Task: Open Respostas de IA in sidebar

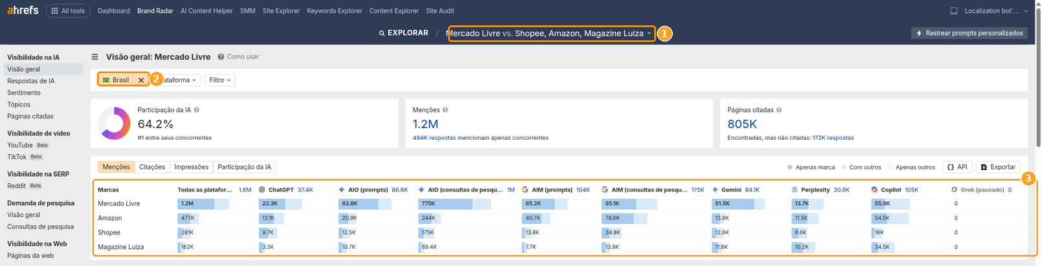Action: pyautogui.click(x=30, y=81)
